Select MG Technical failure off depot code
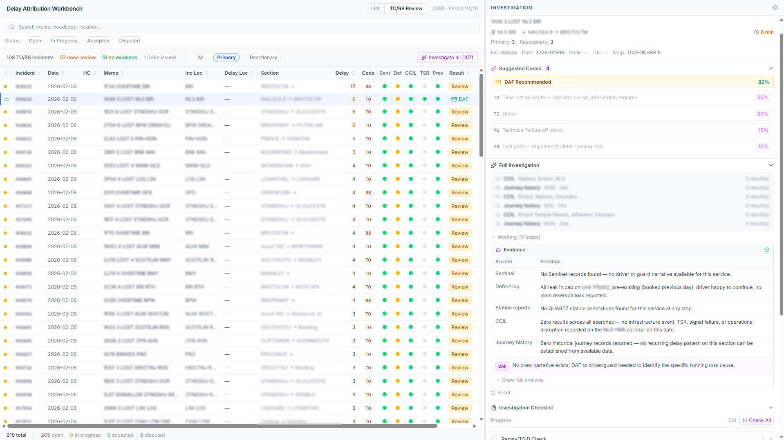 pyautogui.click(x=632, y=130)
